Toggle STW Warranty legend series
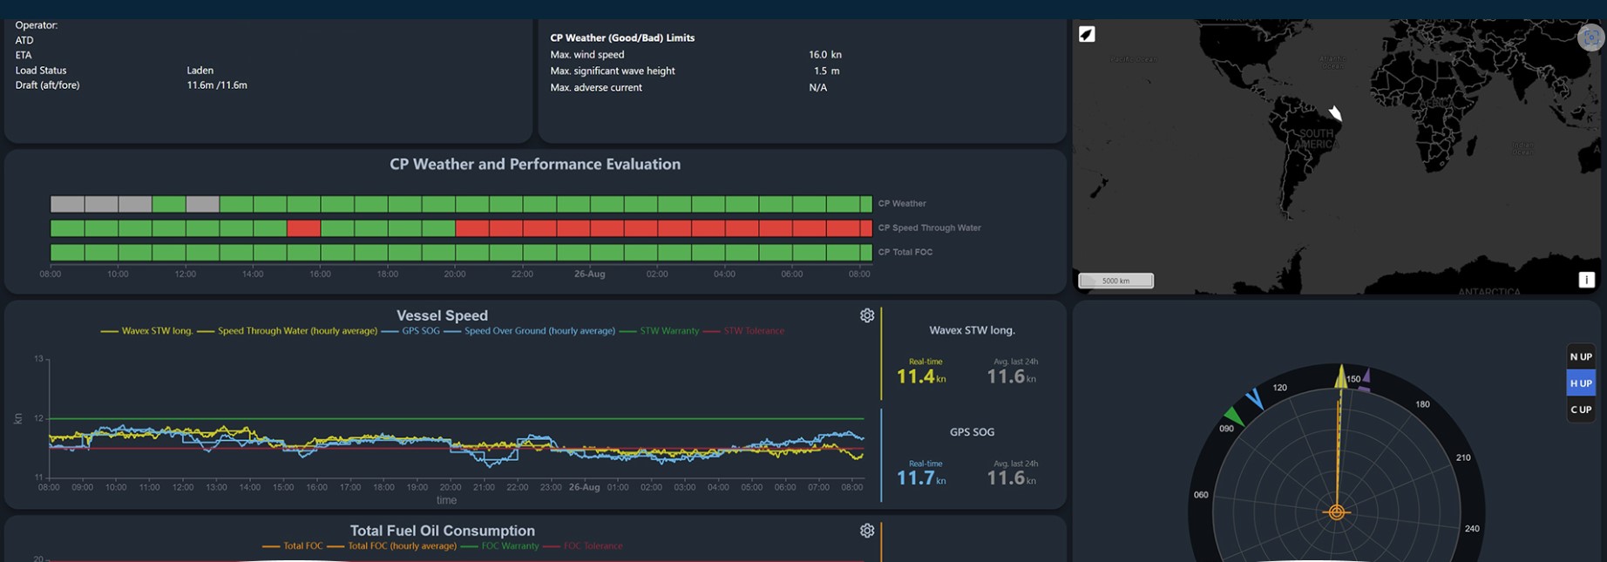1607x562 pixels. pyautogui.click(x=659, y=331)
